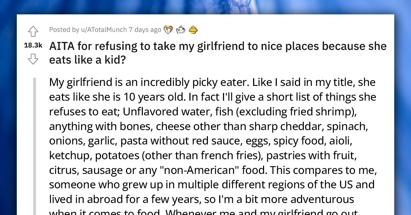Click the middle award in the awards row
Image resolution: width=411 pixels, height=215 pixels.
tap(181, 29)
